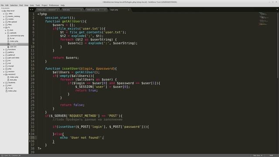Close the index.php — session2 tab
This screenshot has height=157, width=279.
point(58,10)
